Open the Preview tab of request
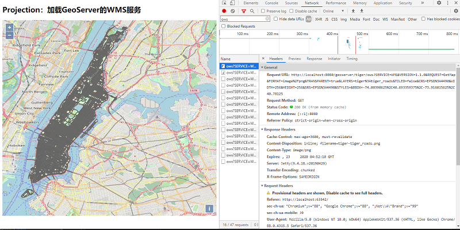The image size is (460, 230). pos(294,59)
